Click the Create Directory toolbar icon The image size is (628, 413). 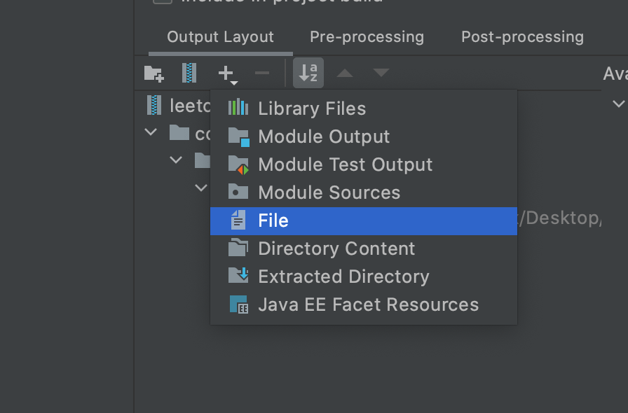pos(153,73)
